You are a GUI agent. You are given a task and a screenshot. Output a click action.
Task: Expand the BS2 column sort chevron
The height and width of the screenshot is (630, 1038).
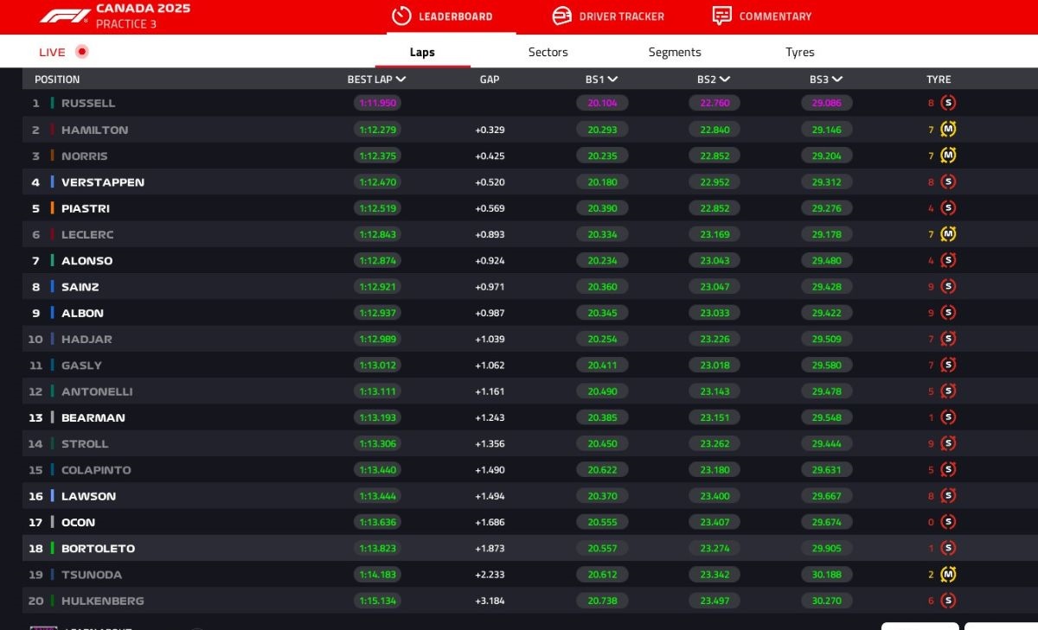(725, 80)
